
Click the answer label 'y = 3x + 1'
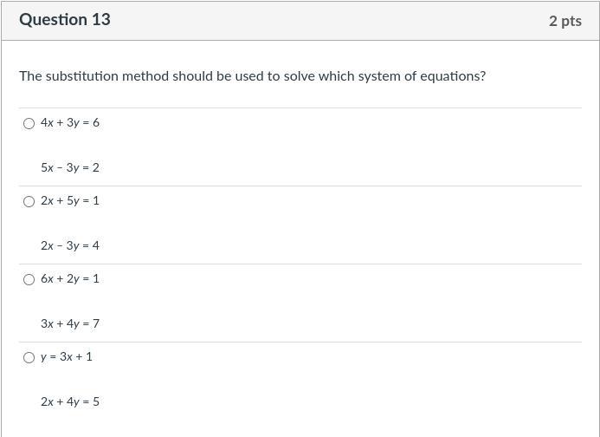pyautogui.click(x=67, y=356)
